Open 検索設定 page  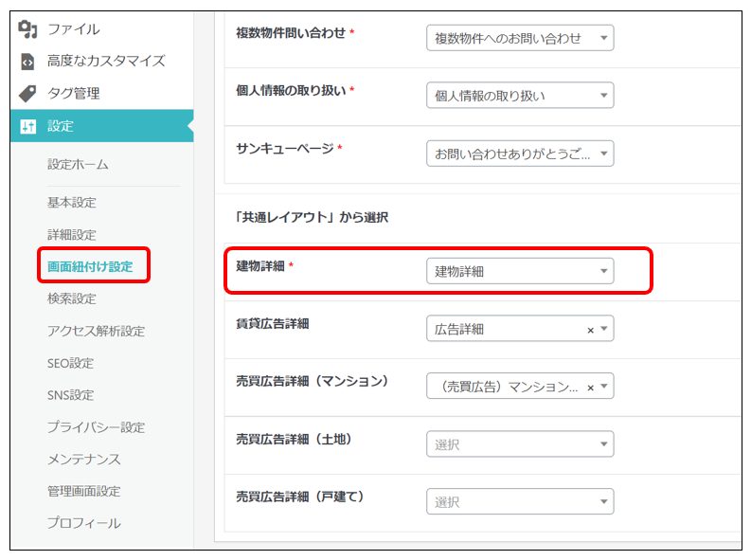coord(71,298)
